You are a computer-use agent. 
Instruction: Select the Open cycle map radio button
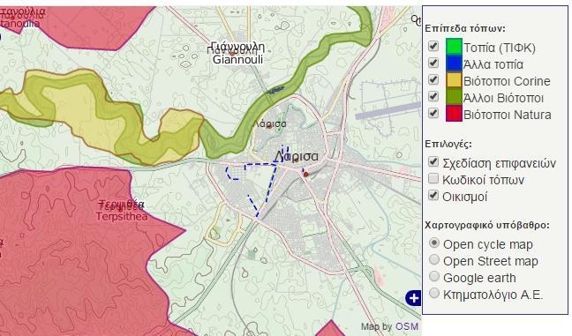coord(434,243)
